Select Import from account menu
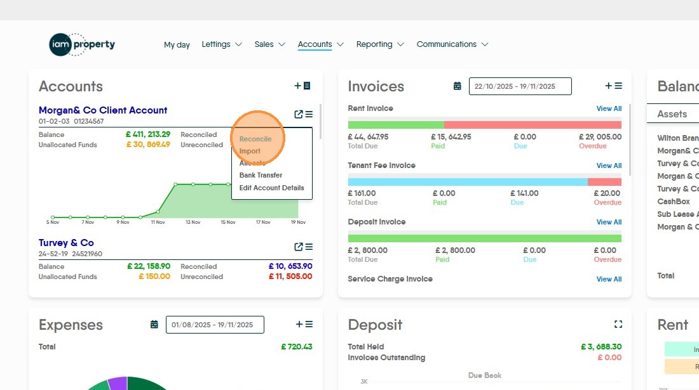 pyautogui.click(x=250, y=151)
